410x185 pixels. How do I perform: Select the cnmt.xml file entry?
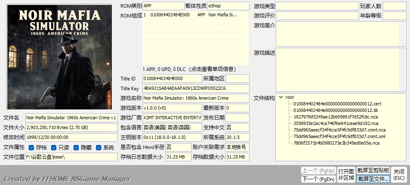click(x=339, y=136)
